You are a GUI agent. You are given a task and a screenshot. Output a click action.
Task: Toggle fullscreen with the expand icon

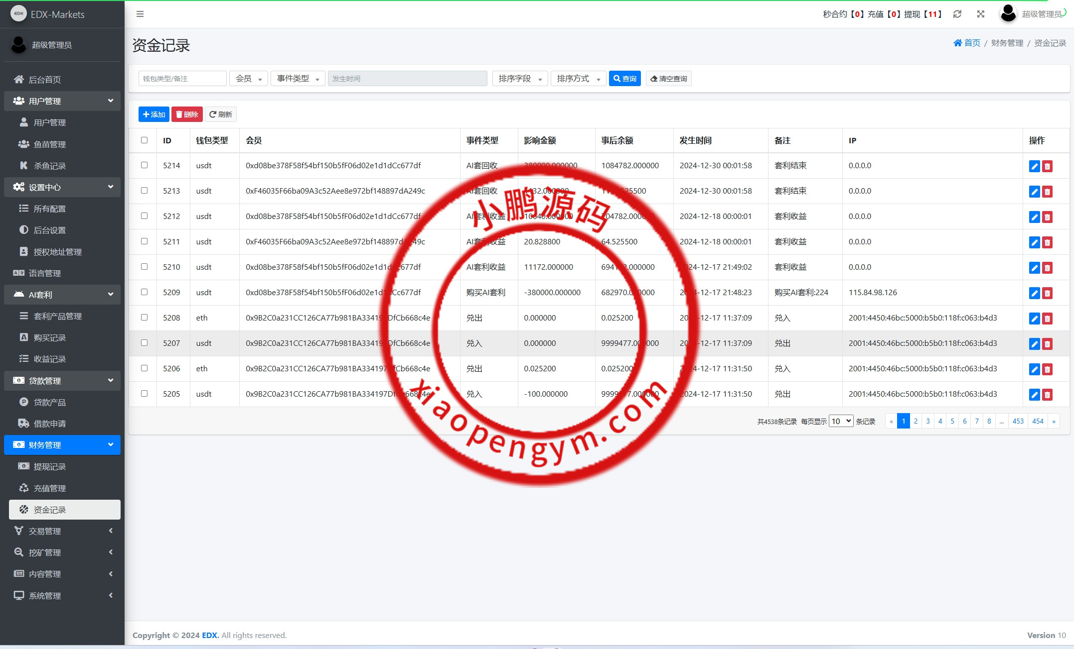[980, 14]
